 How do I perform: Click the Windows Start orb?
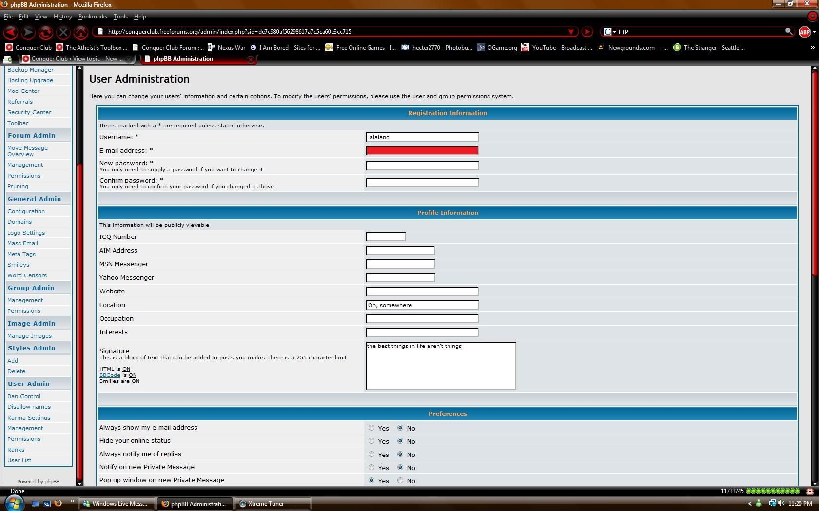[14, 504]
